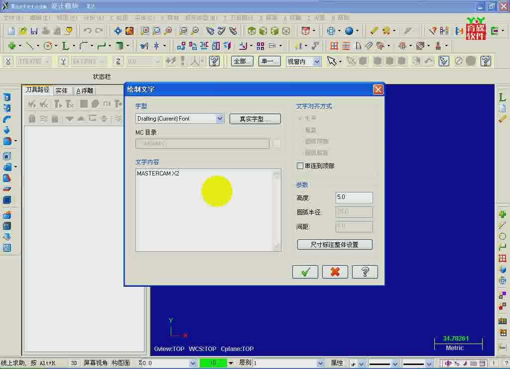
Task: Open the 视窗内 selection mode dropdown
Action: (x=316, y=61)
